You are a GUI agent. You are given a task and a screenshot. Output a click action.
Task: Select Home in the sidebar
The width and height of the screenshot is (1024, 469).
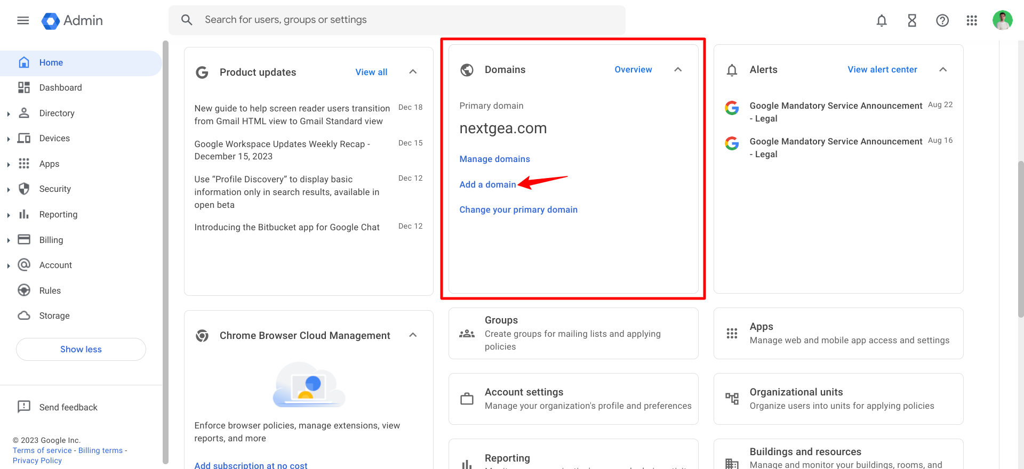tap(81, 63)
